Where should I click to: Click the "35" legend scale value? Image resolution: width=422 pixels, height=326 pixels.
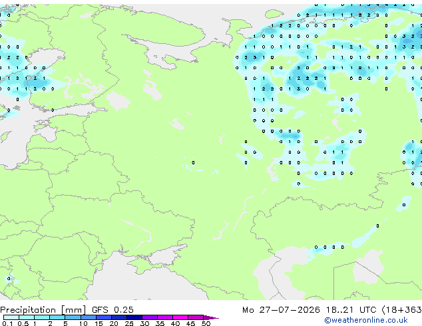(160, 323)
